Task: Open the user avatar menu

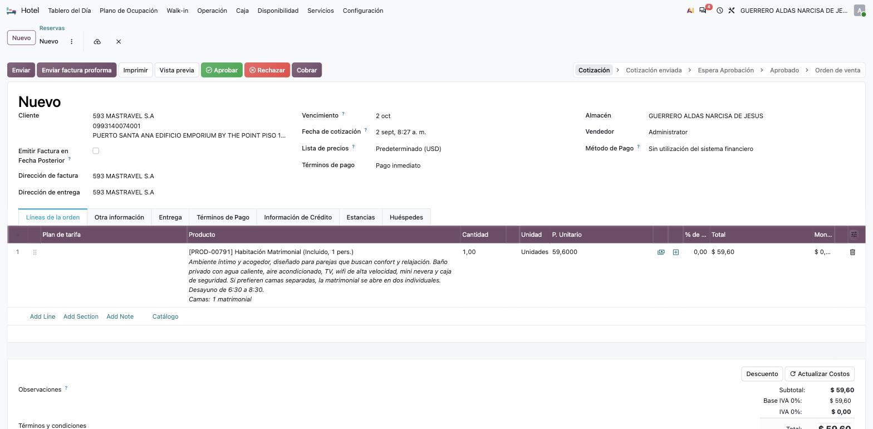Action: (859, 11)
